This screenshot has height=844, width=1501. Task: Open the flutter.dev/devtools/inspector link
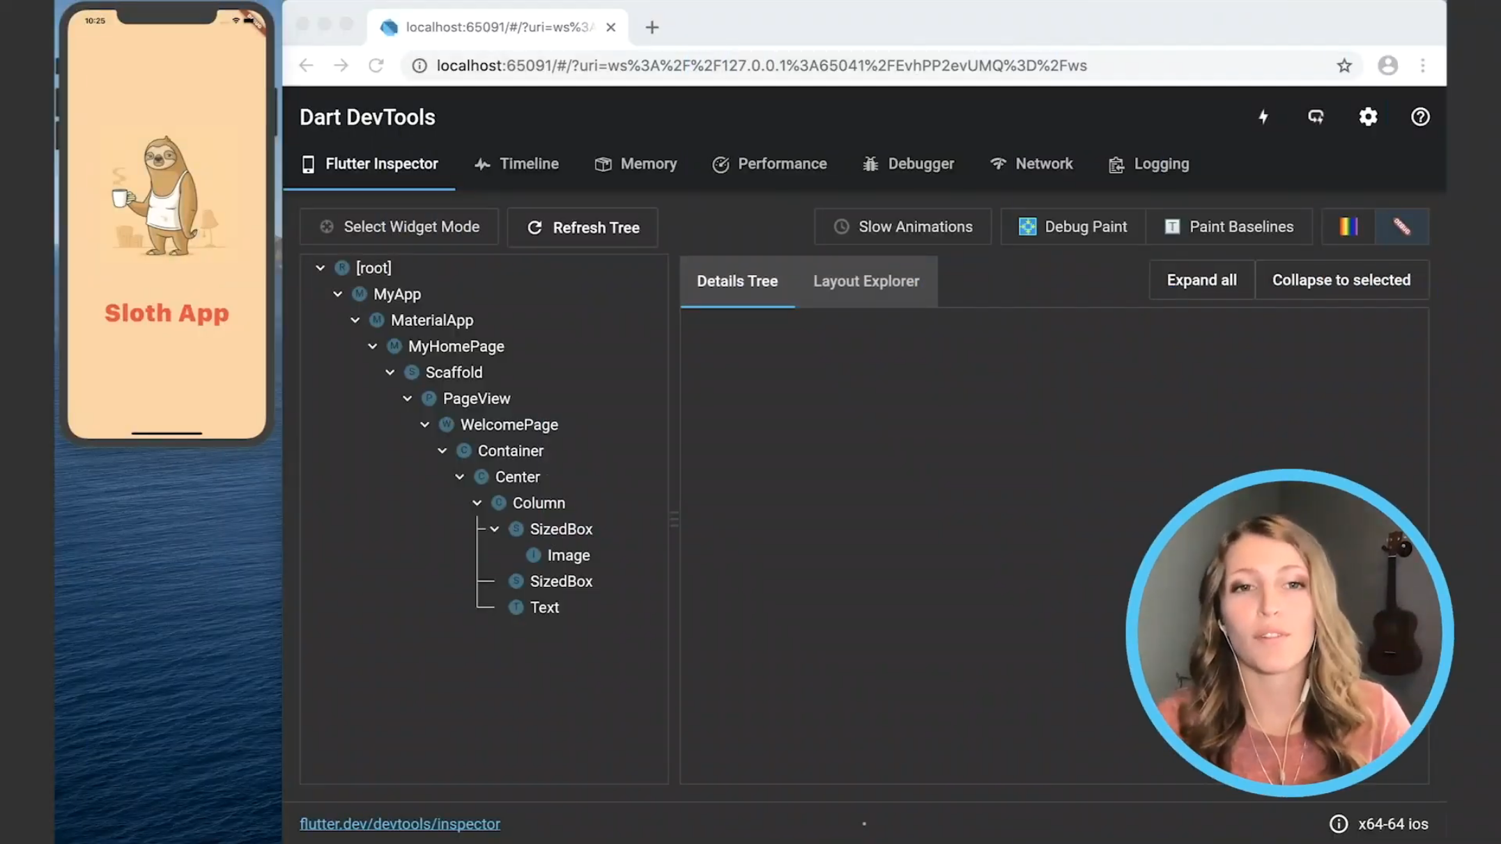400,824
